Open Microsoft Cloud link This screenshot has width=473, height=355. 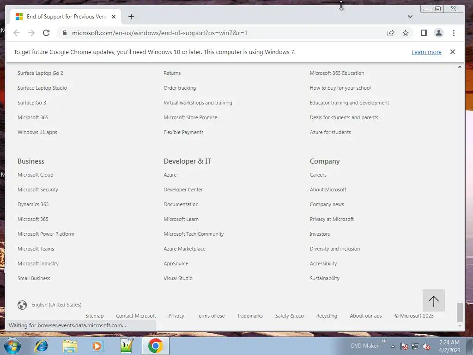pyautogui.click(x=35, y=175)
